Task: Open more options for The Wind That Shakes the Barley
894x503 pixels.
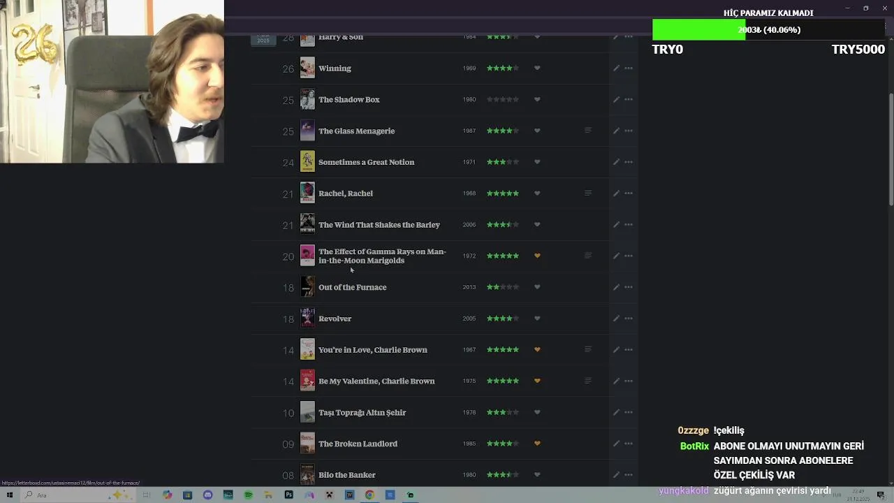Action: point(629,225)
